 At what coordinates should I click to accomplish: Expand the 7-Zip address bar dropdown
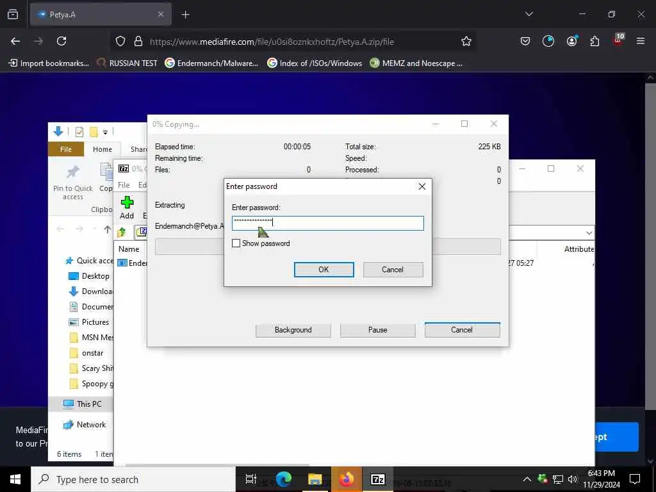(589, 233)
